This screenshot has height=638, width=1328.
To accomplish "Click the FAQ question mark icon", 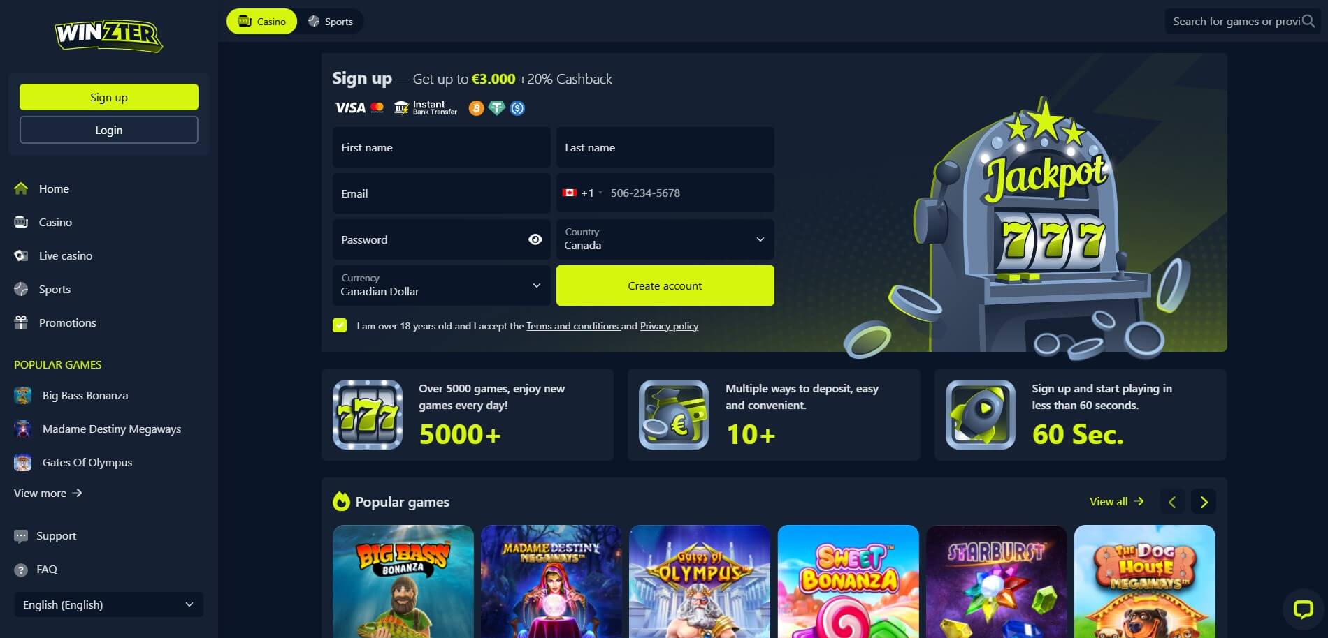I will click(x=21, y=570).
